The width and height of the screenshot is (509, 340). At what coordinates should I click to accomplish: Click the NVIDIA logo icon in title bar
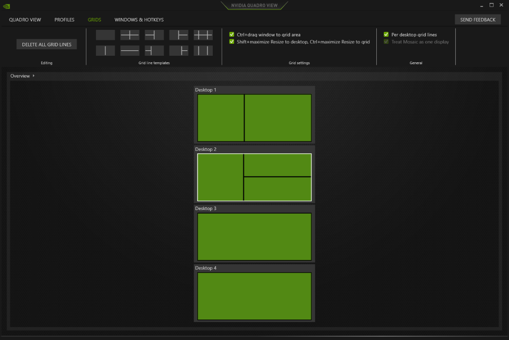(x=6, y=6)
